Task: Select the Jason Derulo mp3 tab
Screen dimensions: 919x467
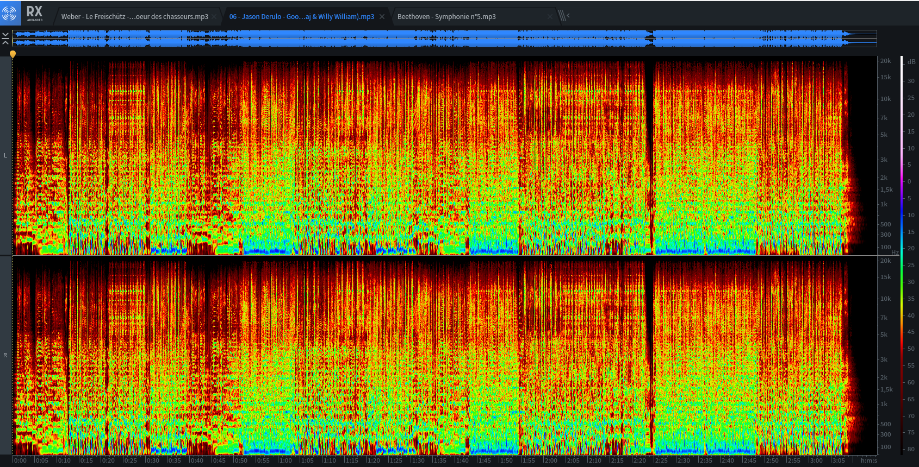Action: 301,17
